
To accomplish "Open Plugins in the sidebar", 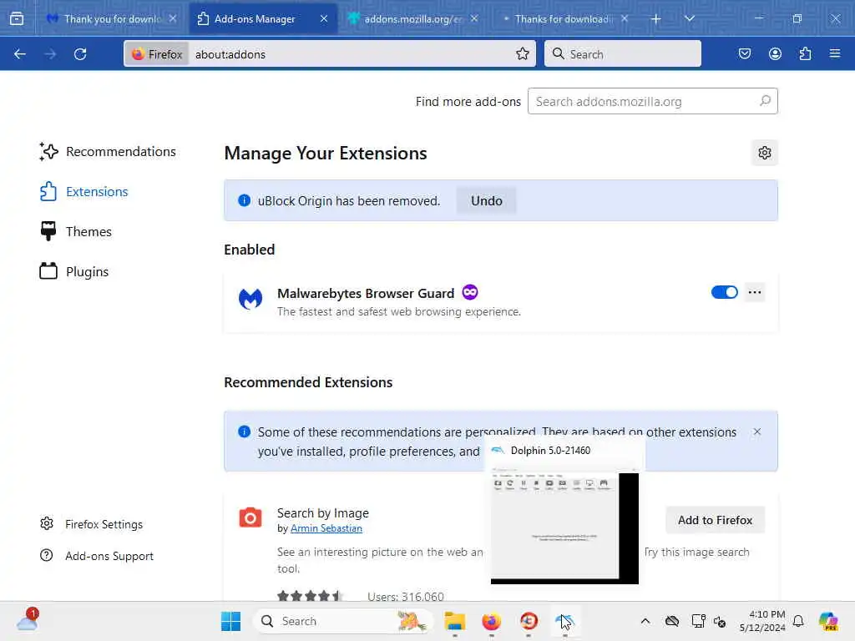I will tap(73, 271).
